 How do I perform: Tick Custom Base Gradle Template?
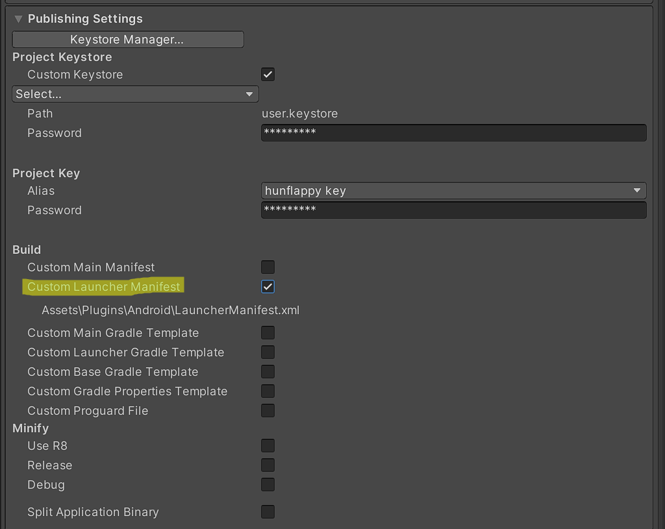268,371
